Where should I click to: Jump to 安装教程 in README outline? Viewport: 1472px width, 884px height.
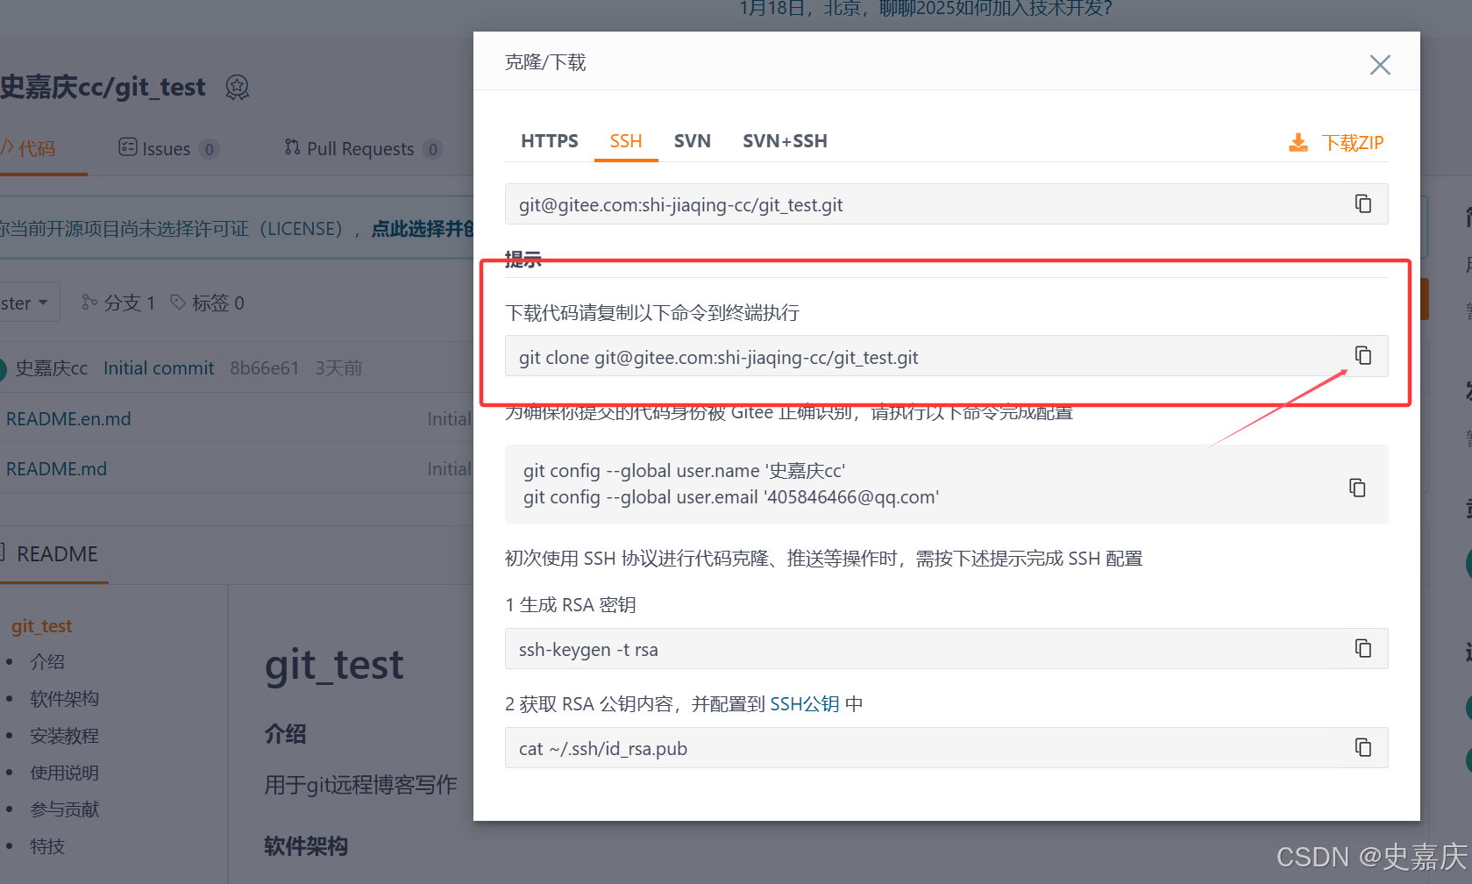64,735
